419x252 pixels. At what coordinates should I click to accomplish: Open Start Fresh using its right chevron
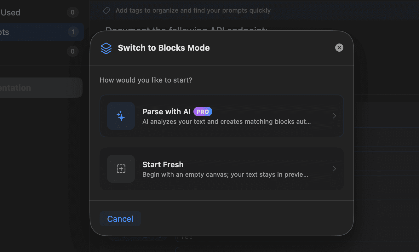point(334,169)
